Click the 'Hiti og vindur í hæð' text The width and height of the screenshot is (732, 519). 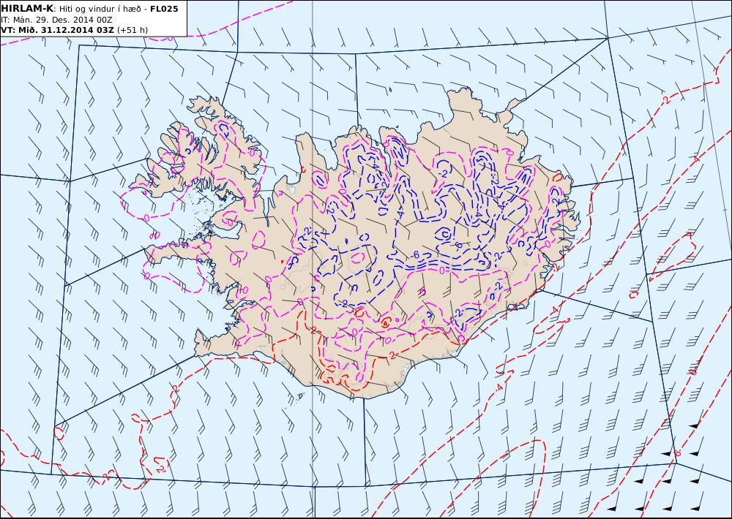click(x=100, y=10)
